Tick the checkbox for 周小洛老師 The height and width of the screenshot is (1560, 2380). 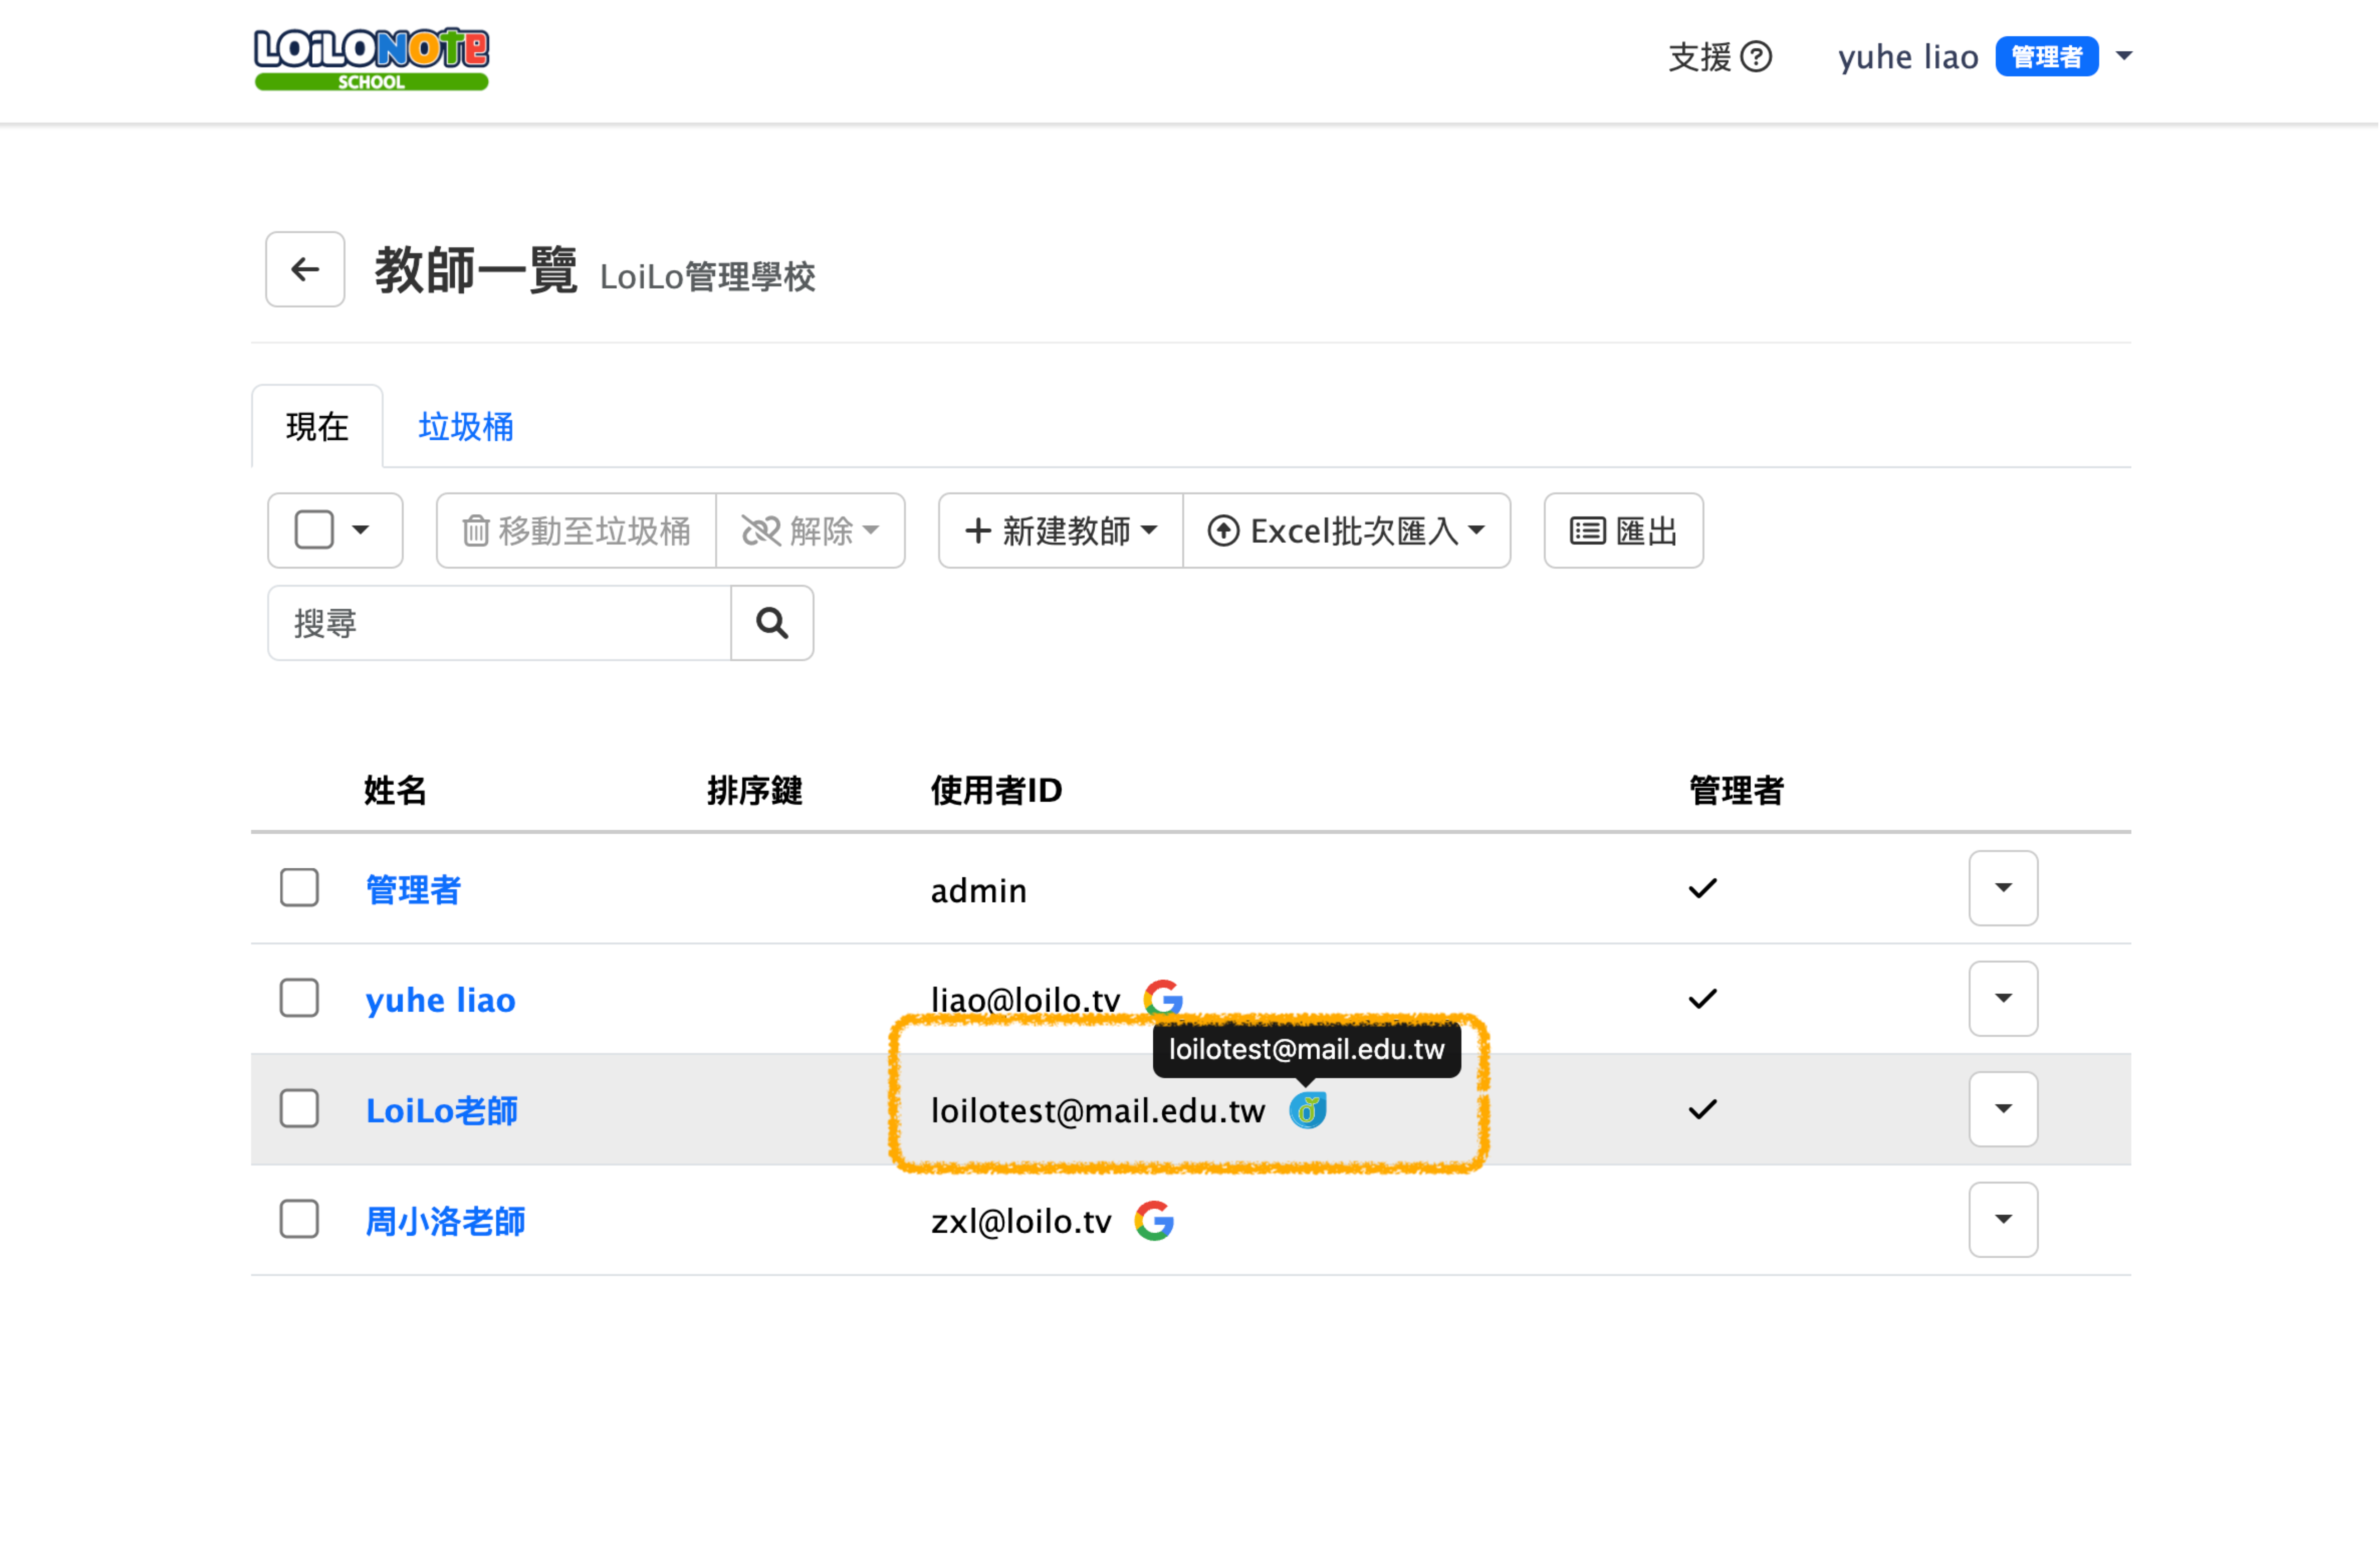299,1220
